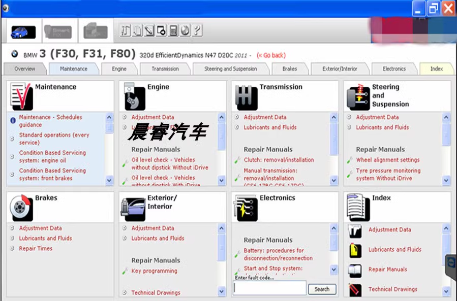457x301 pixels.
Task: Click Maintenance panel scroll up arrow
Action: (109, 117)
